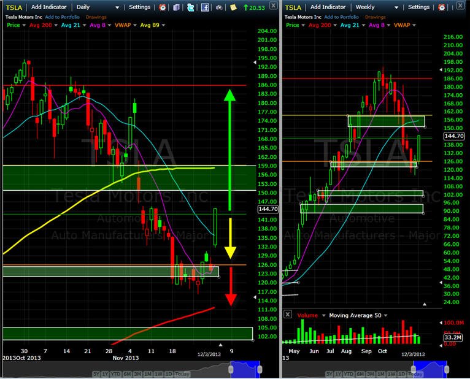The image size is (470, 379).
Task: Click the 3D cube icon in the Daily chart toolbar
Action: pos(176,7)
